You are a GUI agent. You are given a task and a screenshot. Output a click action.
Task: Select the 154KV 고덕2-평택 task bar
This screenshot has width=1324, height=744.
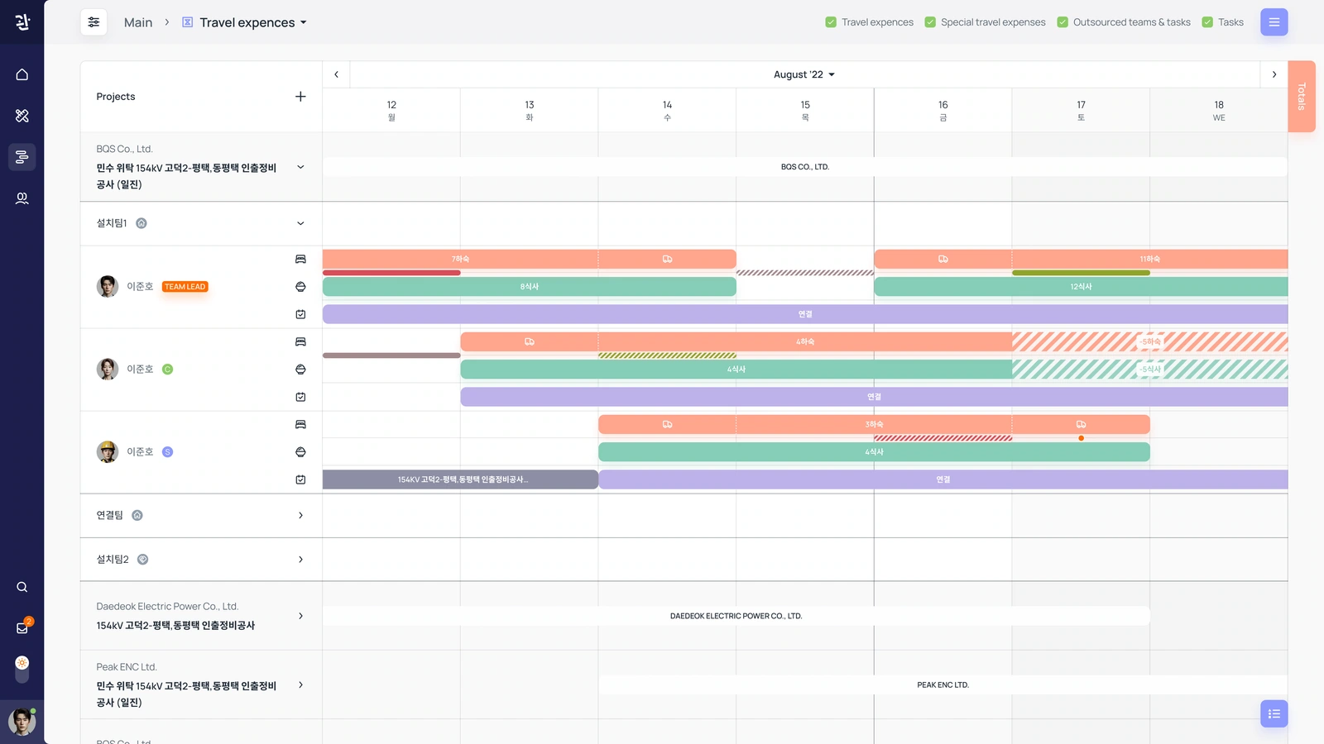coord(460,479)
